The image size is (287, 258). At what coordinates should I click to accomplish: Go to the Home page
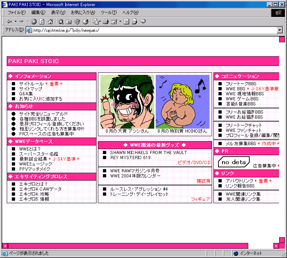click(50, 21)
